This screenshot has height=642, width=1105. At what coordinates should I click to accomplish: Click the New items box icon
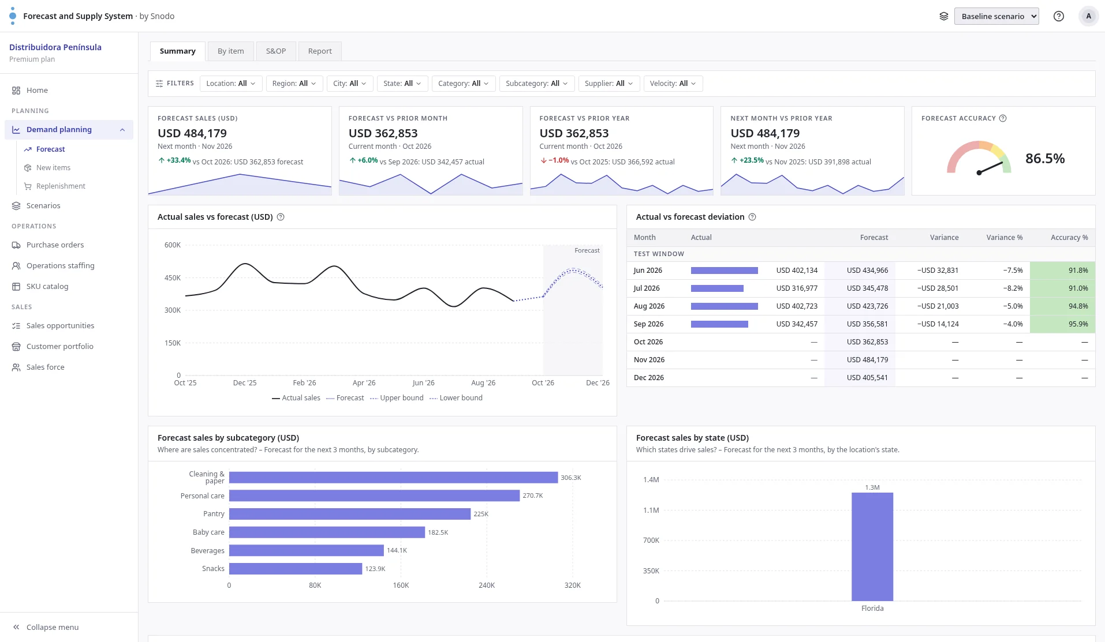(28, 168)
